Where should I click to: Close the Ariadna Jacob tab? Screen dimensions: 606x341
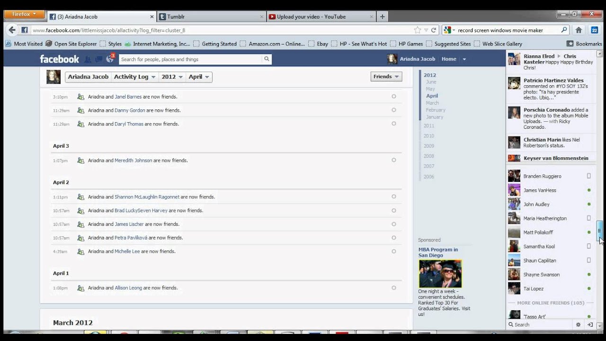pyautogui.click(x=152, y=17)
